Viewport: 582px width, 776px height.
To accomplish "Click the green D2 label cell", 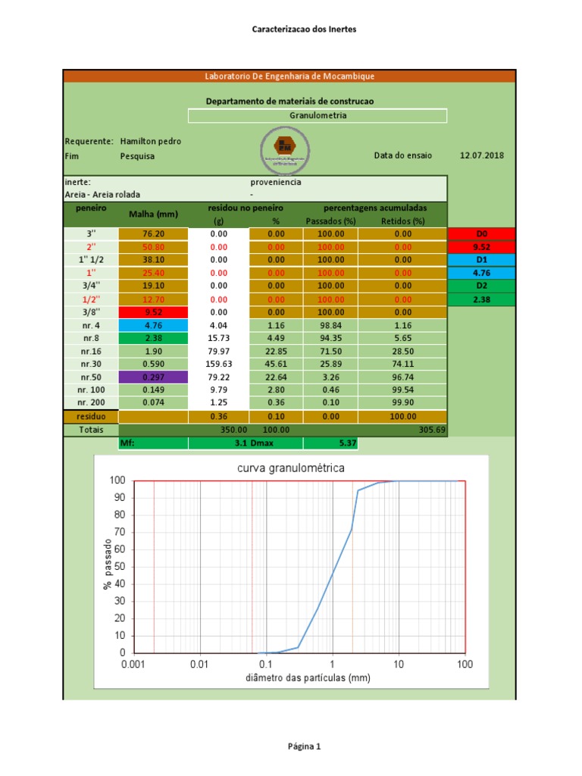I will pyautogui.click(x=481, y=286).
